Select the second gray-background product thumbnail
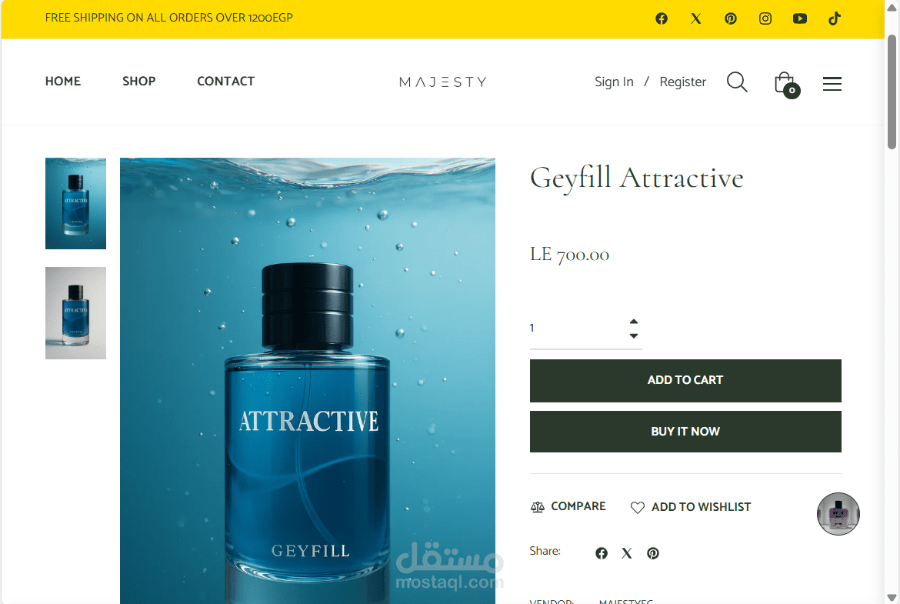900x604 pixels. coord(75,313)
